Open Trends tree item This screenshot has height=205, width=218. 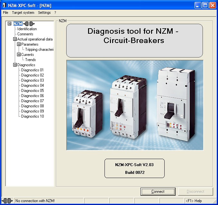(x=31, y=60)
